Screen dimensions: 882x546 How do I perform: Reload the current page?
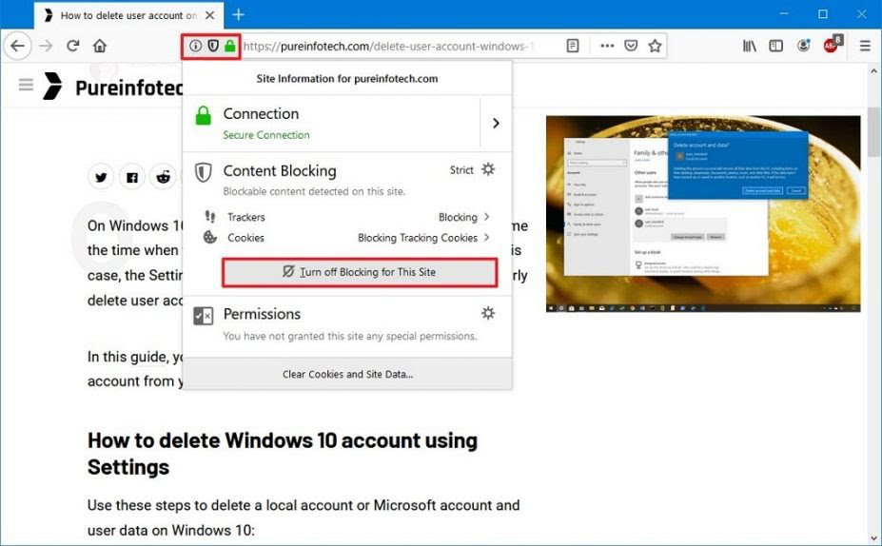[x=72, y=46]
